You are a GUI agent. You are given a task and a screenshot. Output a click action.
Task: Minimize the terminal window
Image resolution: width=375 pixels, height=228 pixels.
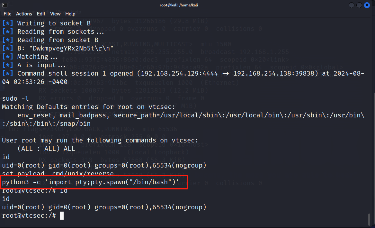click(351, 5)
